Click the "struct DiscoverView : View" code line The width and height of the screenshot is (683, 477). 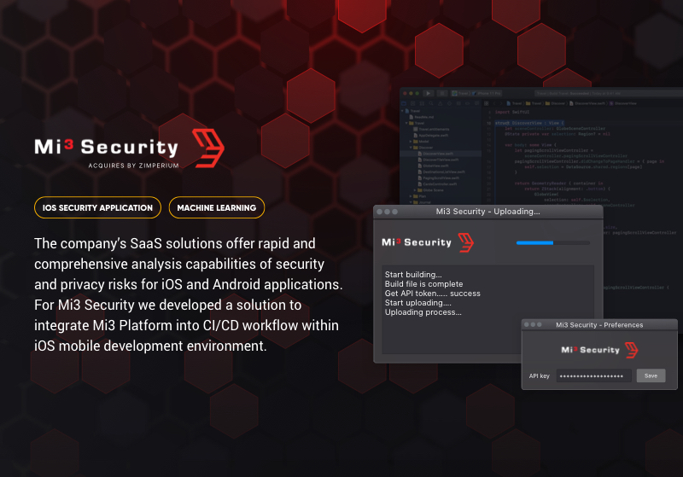click(529, 123)
